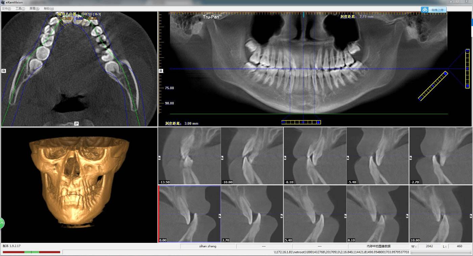This screenshot has height=256, width=473.
Task: Open the 帮助(H) menu
Action: [49, 8]
